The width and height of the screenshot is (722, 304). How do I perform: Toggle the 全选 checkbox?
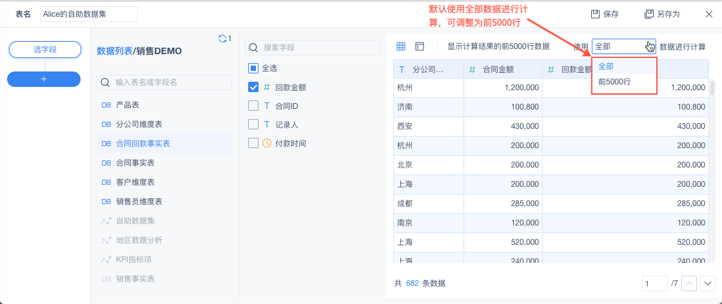[253, 68]
